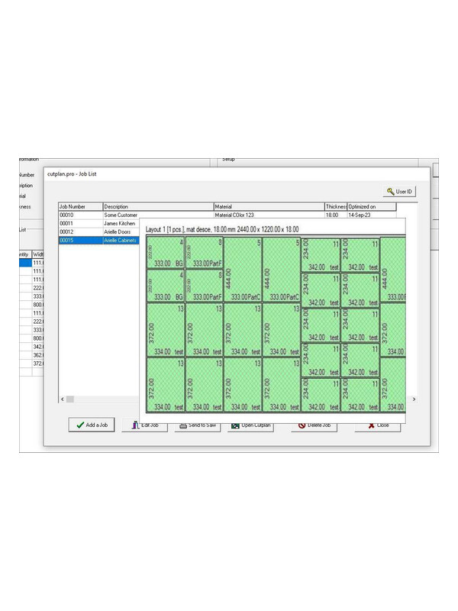
Task: Click the Description column header
Action: [x=157, y=206]
